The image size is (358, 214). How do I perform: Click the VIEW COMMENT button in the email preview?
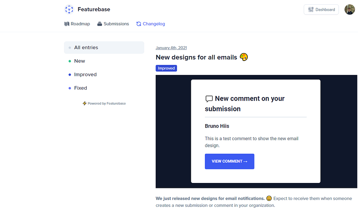pyautogui.click(x=229, y=161)
